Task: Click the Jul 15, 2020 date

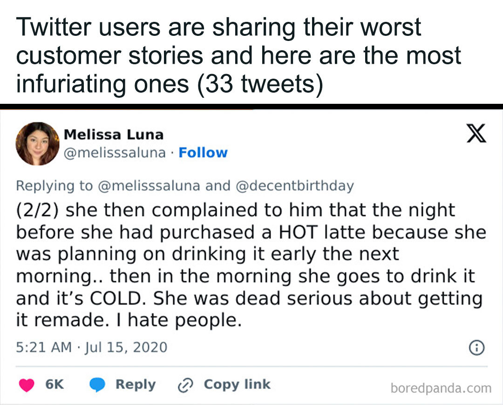Action: [x=125, y=347]
